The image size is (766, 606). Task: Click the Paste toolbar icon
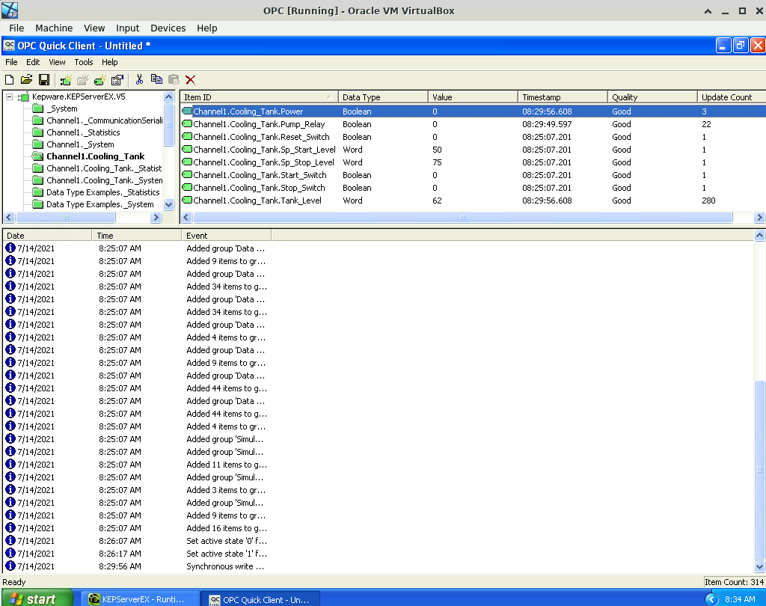pos(174,79)
